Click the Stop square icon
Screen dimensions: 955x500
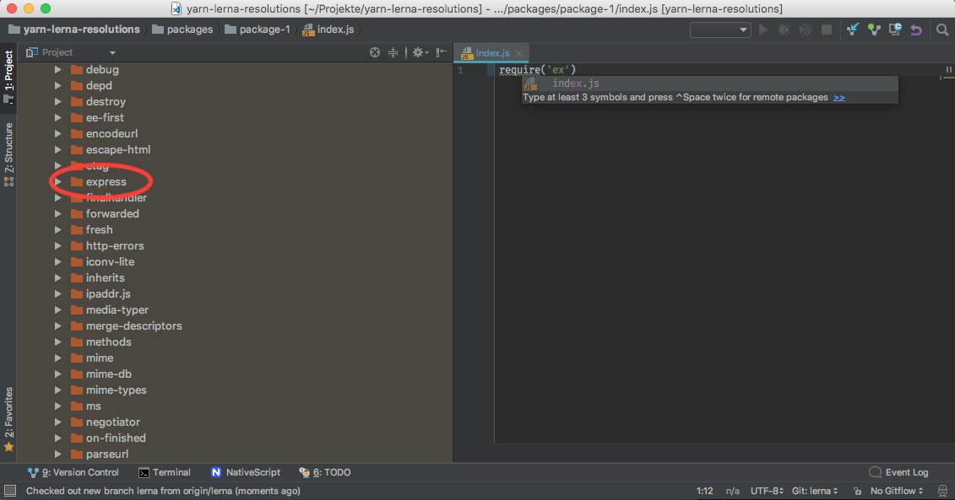(827, 30)
